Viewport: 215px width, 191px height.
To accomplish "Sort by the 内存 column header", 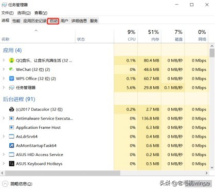I will pos(149,35).
